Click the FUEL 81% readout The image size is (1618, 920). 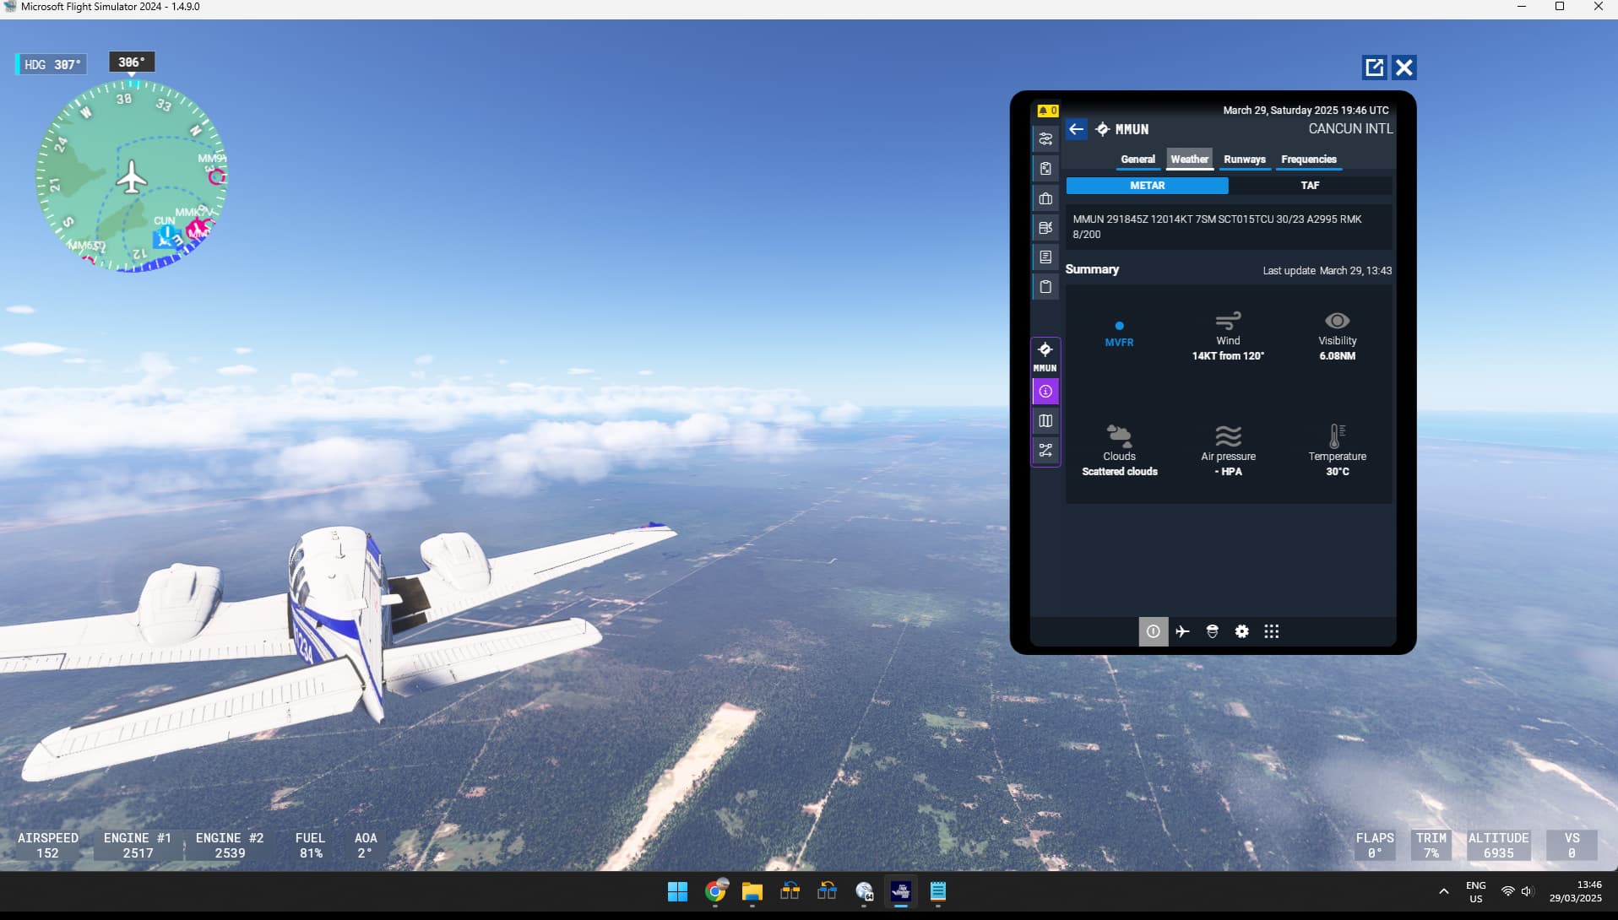(x=310, y=846)
